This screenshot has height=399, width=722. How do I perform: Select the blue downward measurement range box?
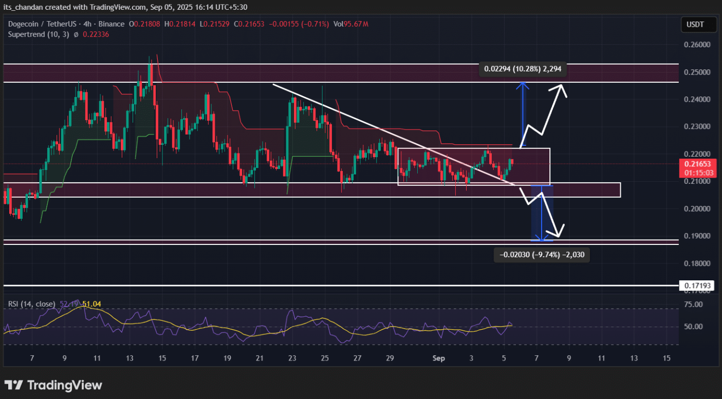542,213
